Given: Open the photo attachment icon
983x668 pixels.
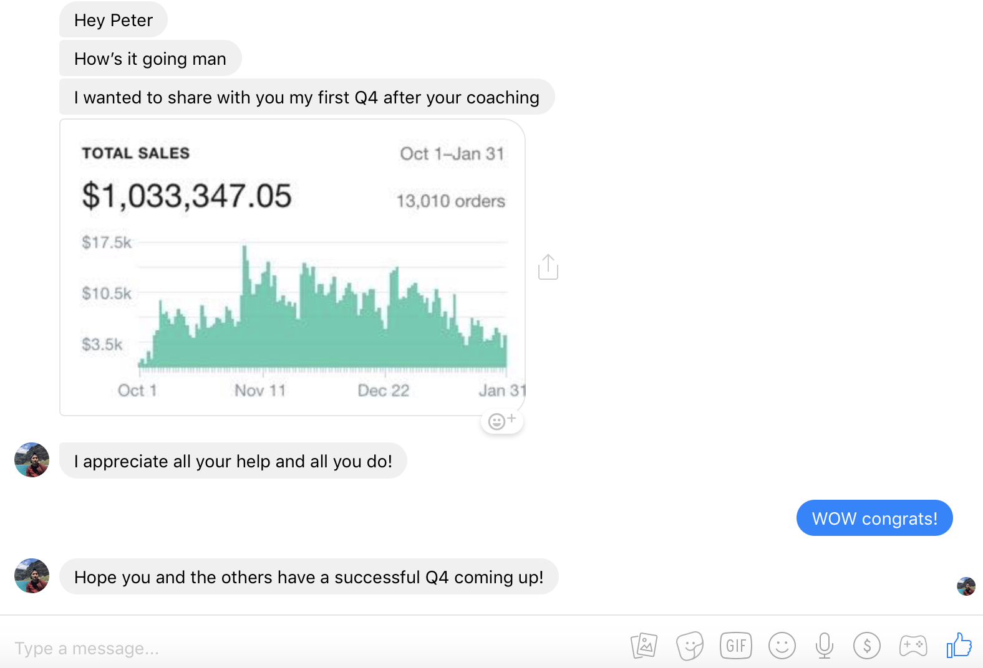Looking at the screenshot, I should coord(644,646).
